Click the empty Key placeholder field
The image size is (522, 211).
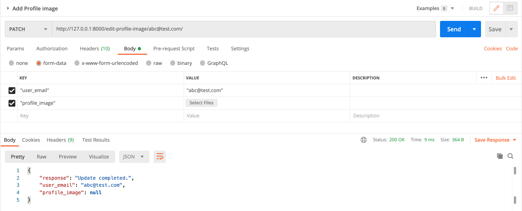101,116
